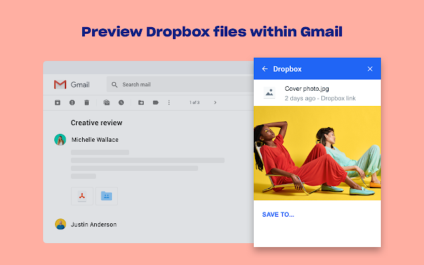
Task: Click the 1 of 3 counter
Action: 194,103
